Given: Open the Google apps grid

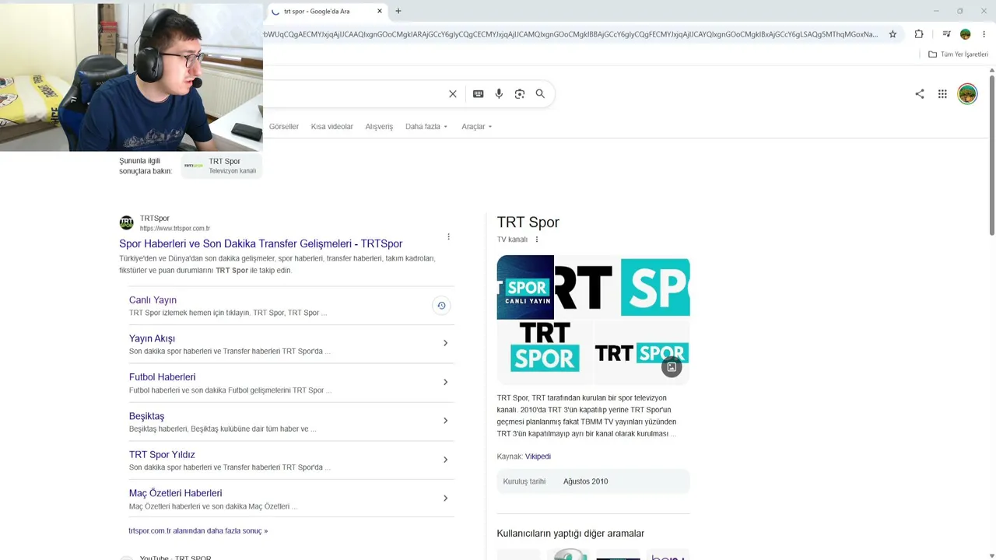Looking at the screenshot, I should [942, 94].
